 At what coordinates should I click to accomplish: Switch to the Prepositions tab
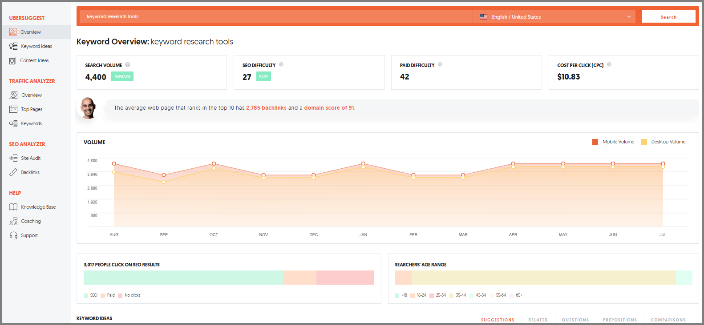pyautogui.click(x=620, y=320)
